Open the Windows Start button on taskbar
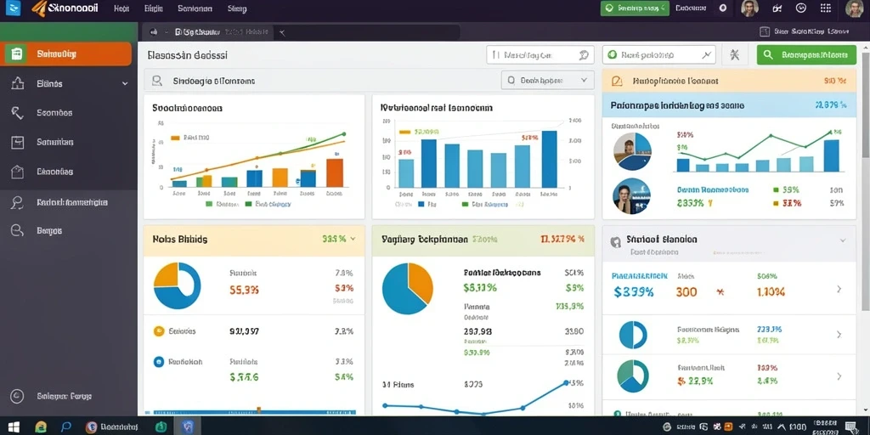This screenshot has width=870, height=435. pyautogui.click(x=14, y=427)
